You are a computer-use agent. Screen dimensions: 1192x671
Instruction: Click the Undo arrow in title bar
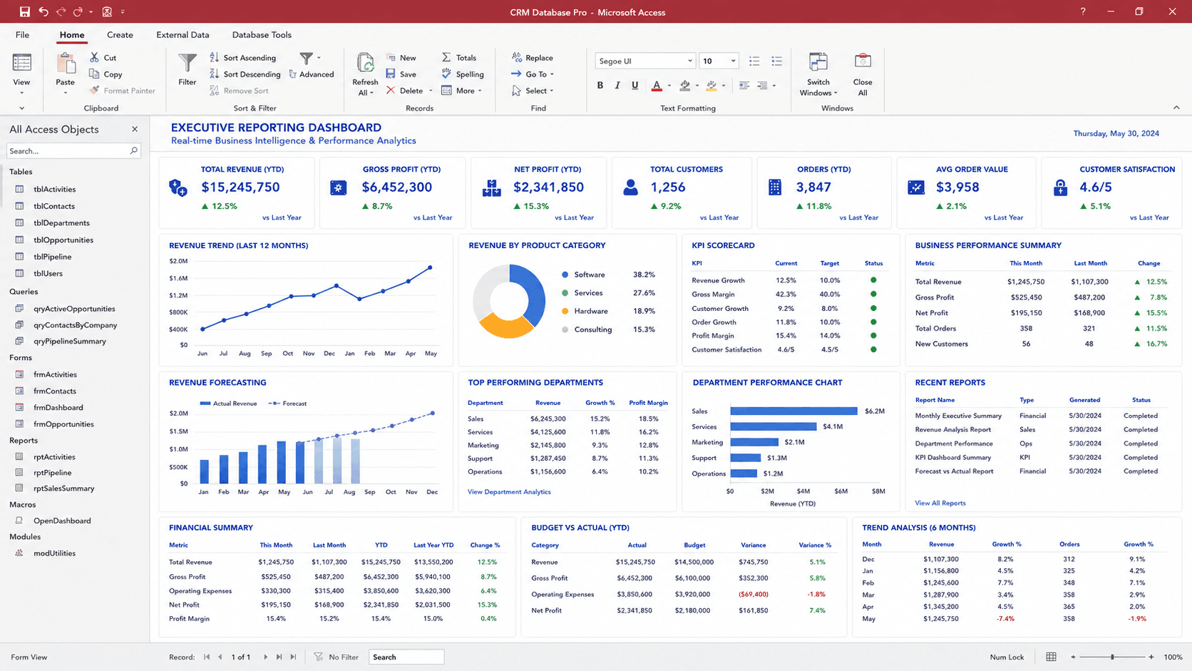pyautogui.click(x=43, y=12)
